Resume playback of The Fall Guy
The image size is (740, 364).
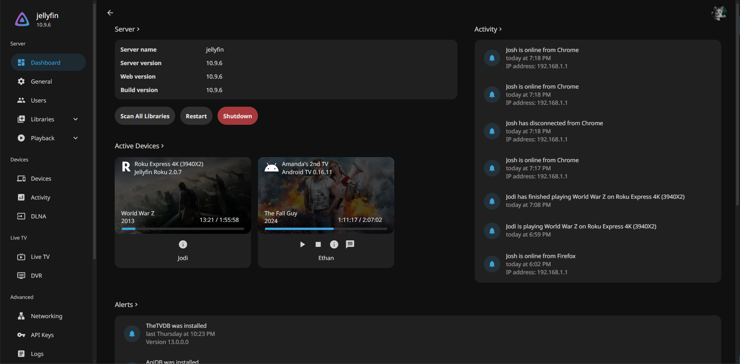coord(302,244)
